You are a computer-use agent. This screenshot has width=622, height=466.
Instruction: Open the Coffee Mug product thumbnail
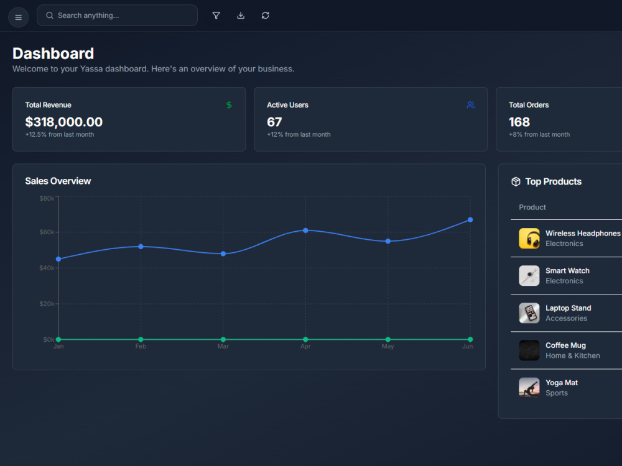tap(529, 350)
